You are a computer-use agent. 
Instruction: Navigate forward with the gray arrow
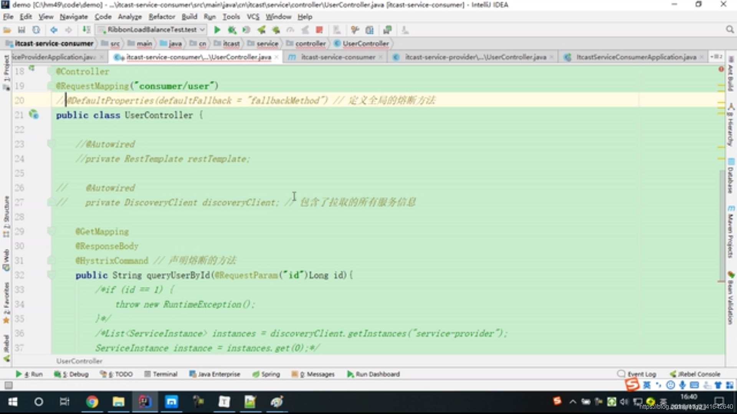68,30
